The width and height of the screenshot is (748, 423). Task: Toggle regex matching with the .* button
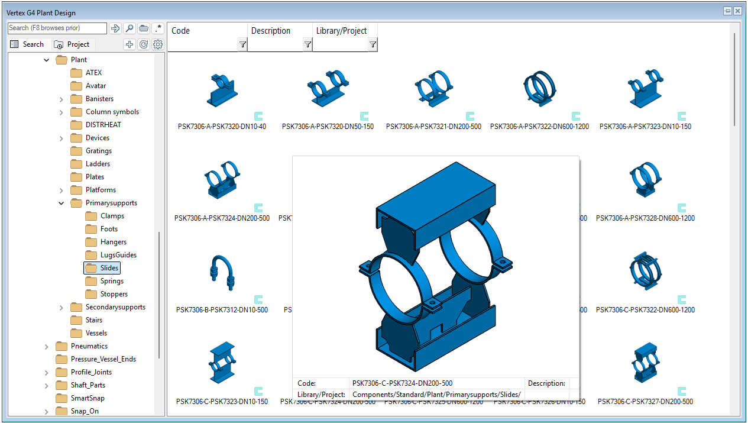tap(158, 28)
